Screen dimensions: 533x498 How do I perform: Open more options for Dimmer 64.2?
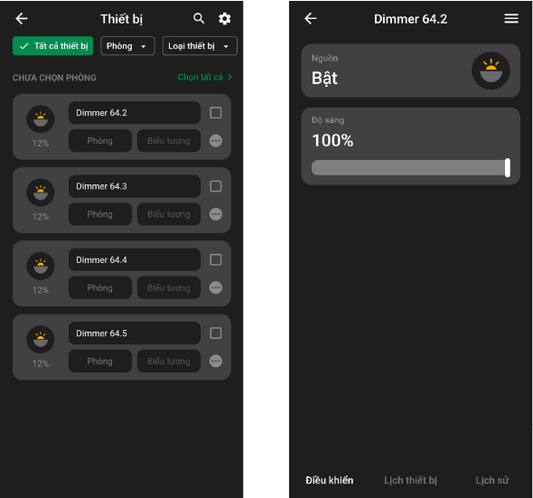(x=216, y=140)
